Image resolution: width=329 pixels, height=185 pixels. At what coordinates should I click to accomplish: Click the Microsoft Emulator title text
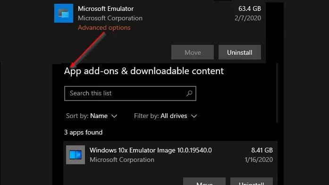(106, 8)
